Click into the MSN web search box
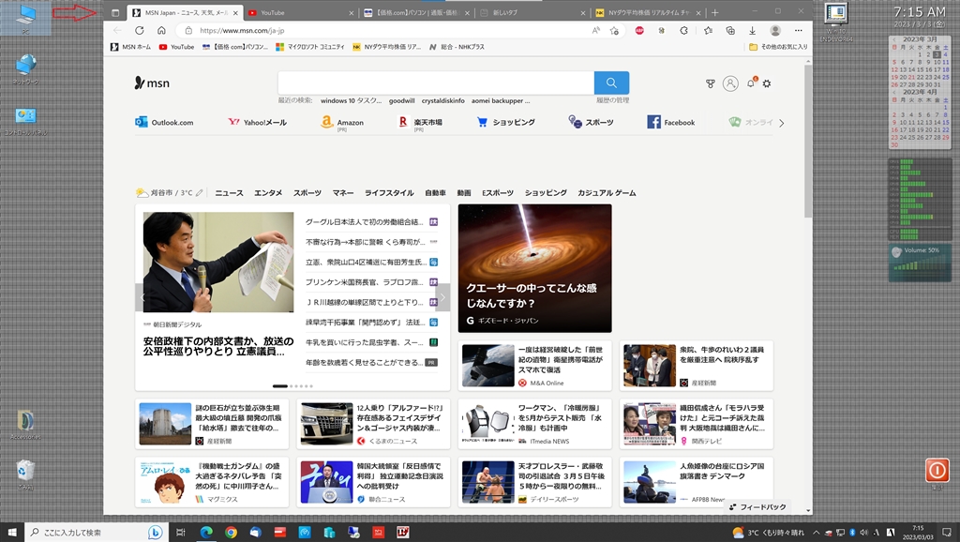The image size is (960, 542). [435, 83]
